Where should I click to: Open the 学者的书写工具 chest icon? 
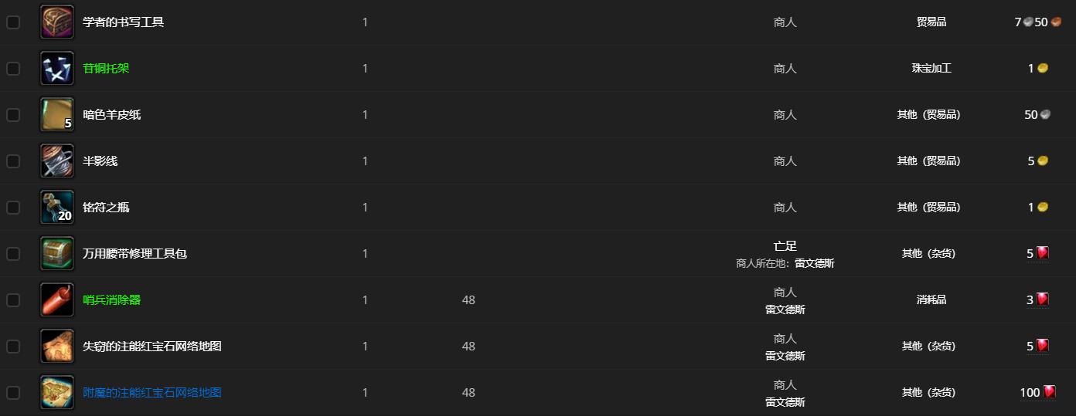pyautogui.click(x=57, y=22)
